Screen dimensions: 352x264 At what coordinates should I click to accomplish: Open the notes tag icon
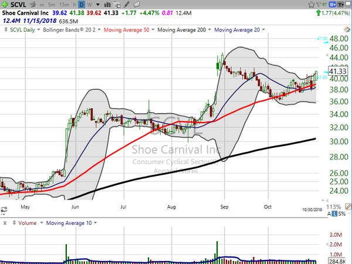coord(136,4)
